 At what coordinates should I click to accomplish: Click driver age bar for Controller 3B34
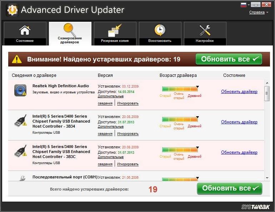[x=180, y=119]
